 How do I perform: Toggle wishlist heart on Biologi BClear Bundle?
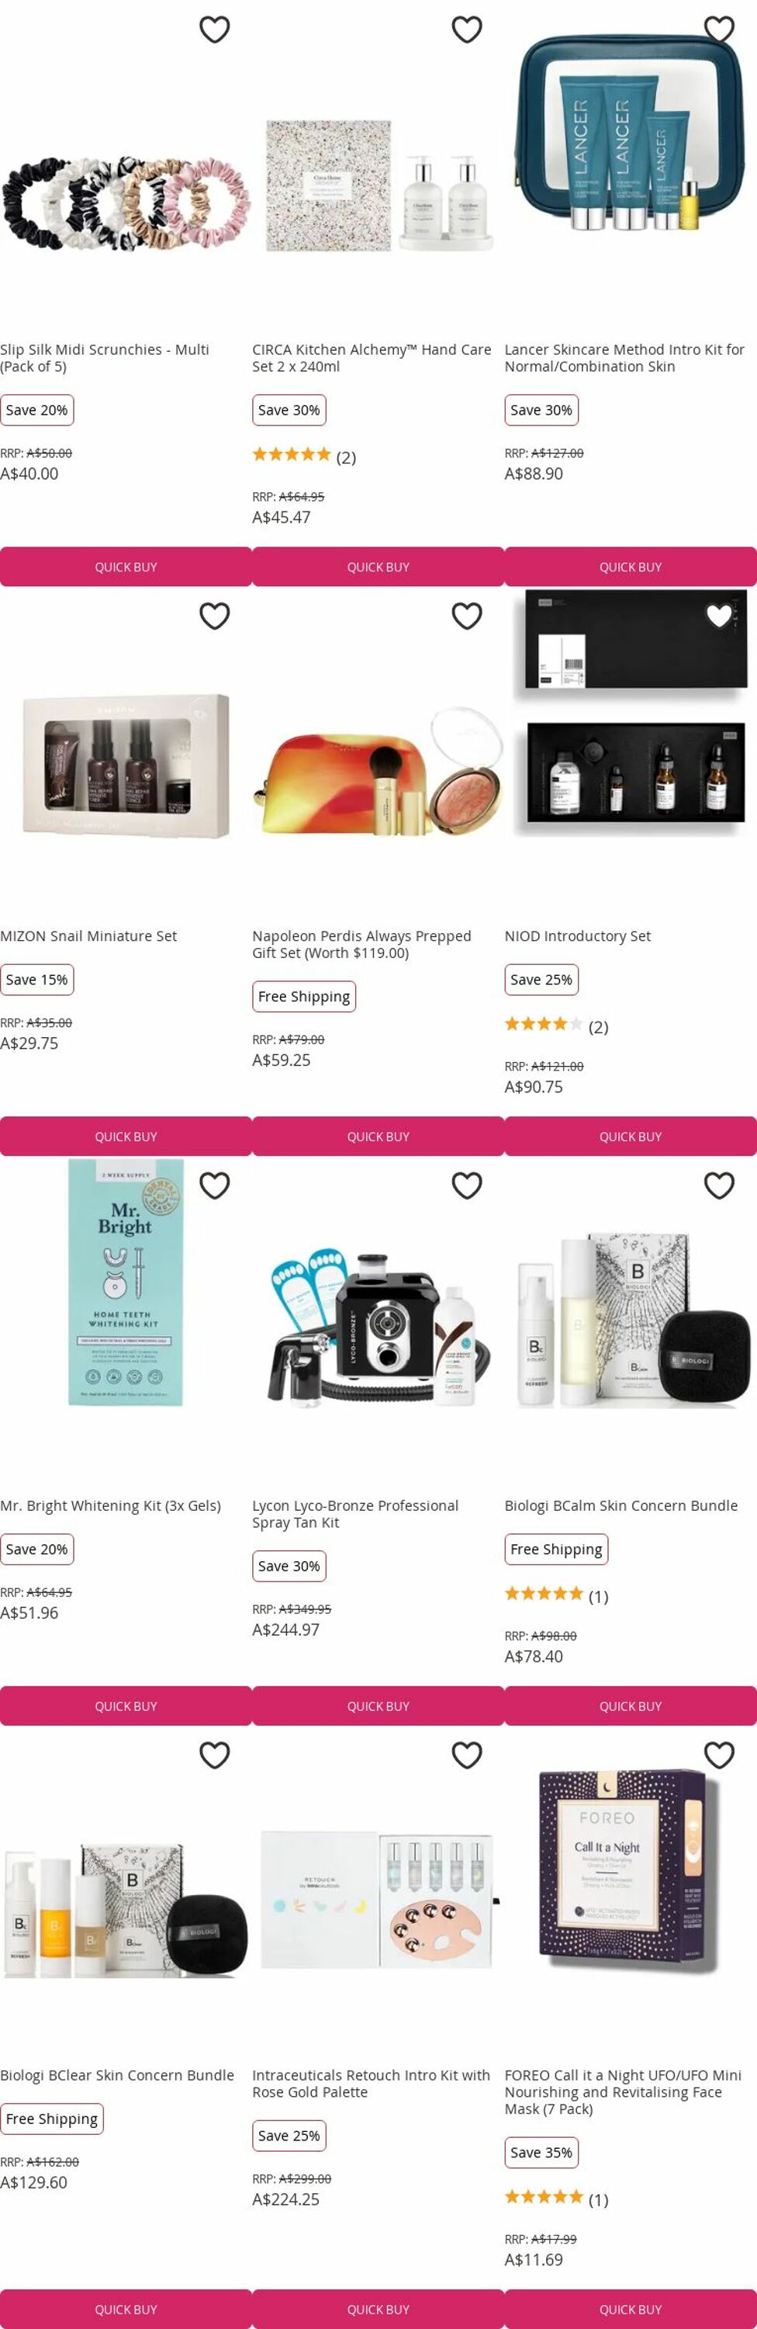pos(214,1755)
